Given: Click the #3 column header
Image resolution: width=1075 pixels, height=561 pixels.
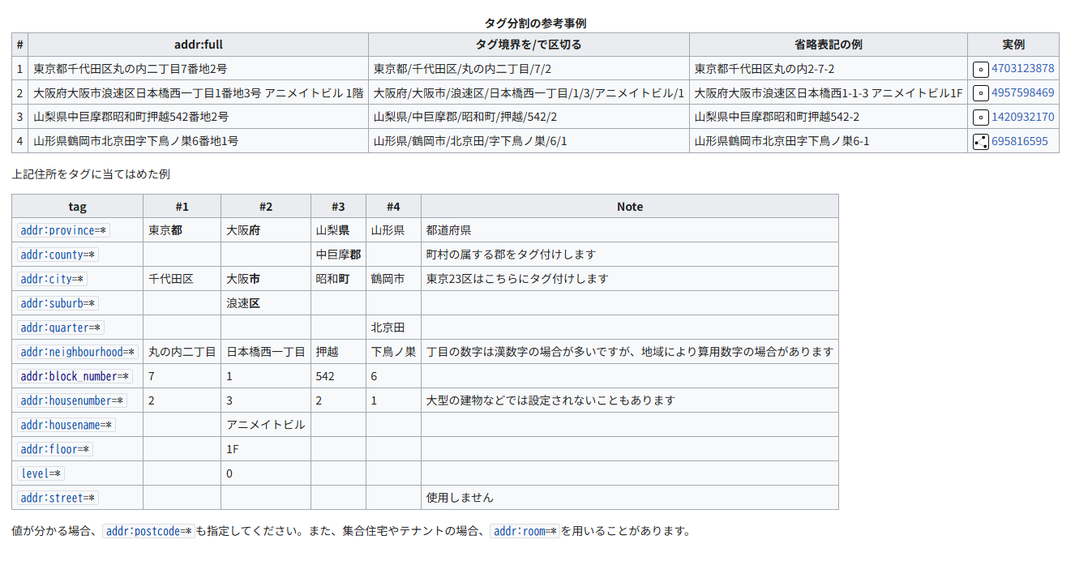Looking at the screenshot, I should [338, 207].
